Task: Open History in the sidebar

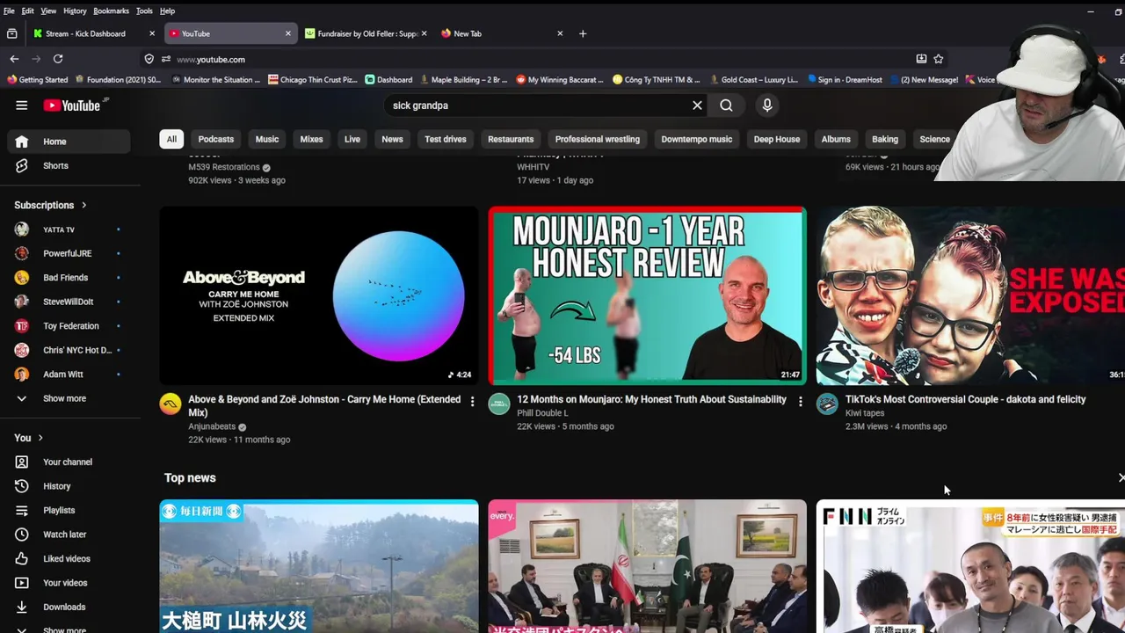Action: (69, 486)
